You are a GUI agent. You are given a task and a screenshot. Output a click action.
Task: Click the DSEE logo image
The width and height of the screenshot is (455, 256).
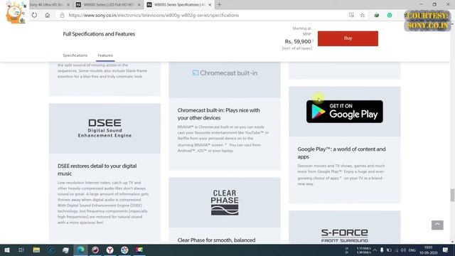105,128
